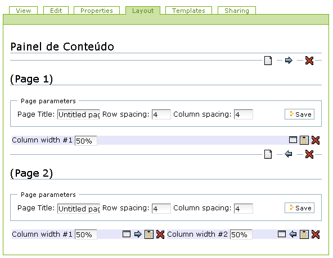Click the add page icon above Page 1

coord(268,61)
